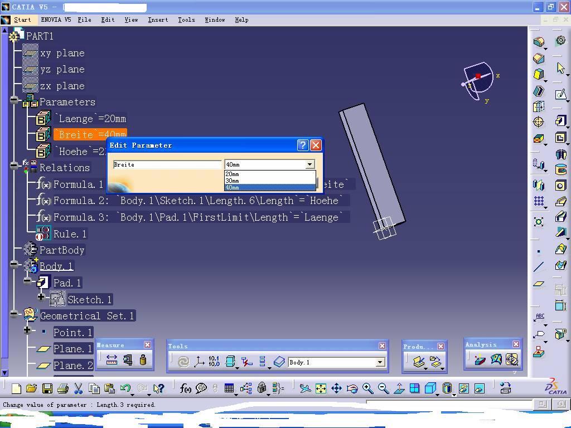Image resolution: width=571 pixels, height=428 pixels.
Task: Collapse the Geometrical Set.1 node
Action: (14, 313)
